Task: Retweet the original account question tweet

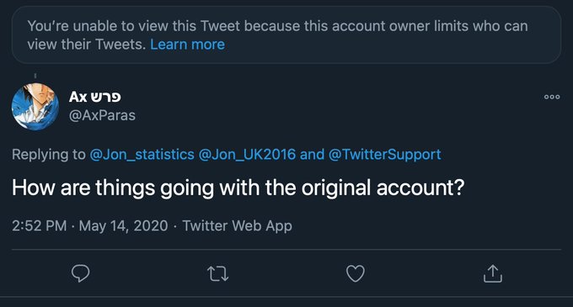Action: pos(217,274)
